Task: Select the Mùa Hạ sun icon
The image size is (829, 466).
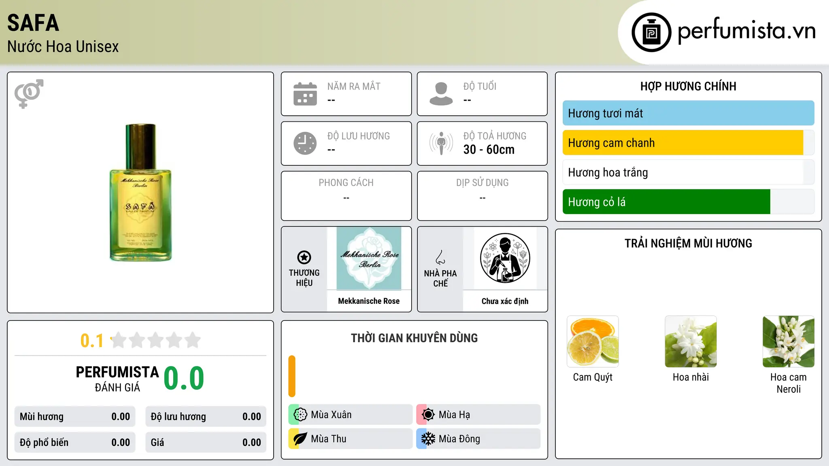Action: tap(428, 415)
